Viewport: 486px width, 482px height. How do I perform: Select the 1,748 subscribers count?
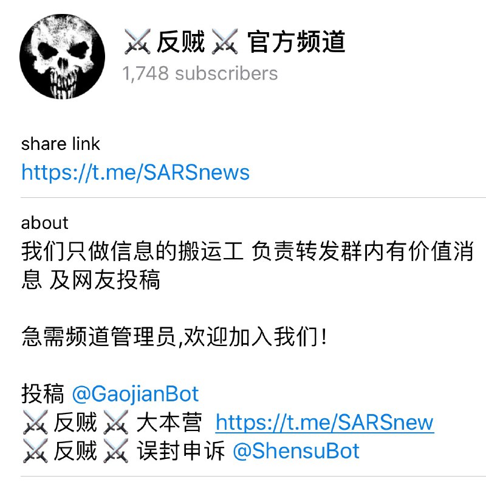200,73
